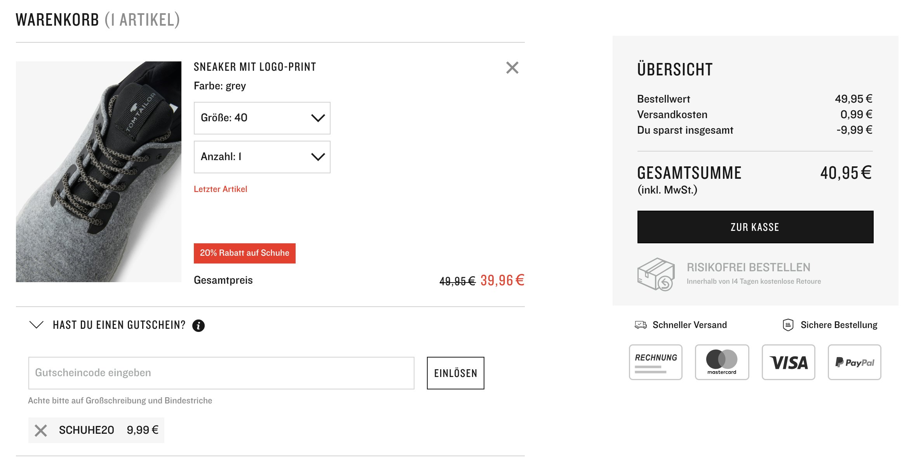
Task: Select the Visa payment icon
Action: pyautogui.click(x=788, y=362)
